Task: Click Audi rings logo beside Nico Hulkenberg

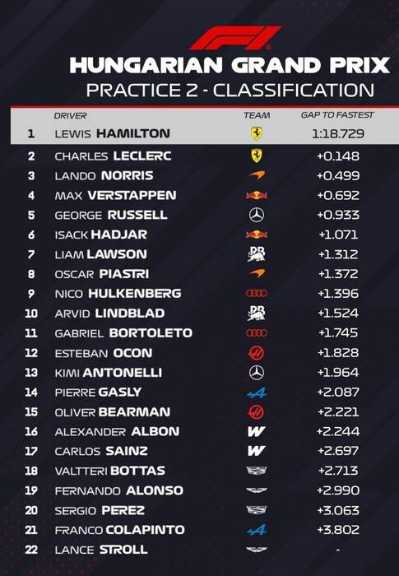Action: pyautogui.click(x=257, y=293)
